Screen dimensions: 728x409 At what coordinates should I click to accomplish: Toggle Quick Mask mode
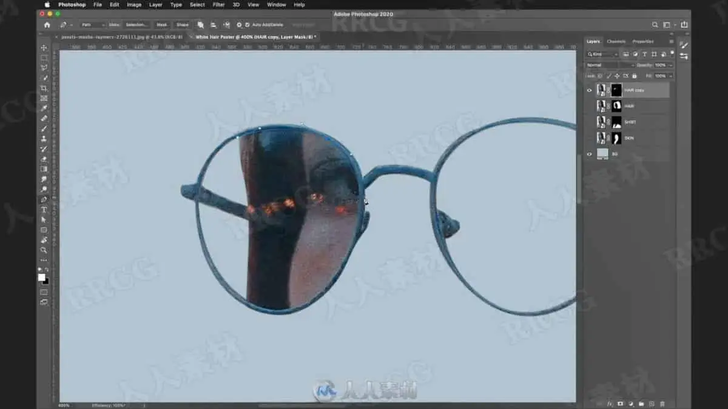[x=44, y=292]
